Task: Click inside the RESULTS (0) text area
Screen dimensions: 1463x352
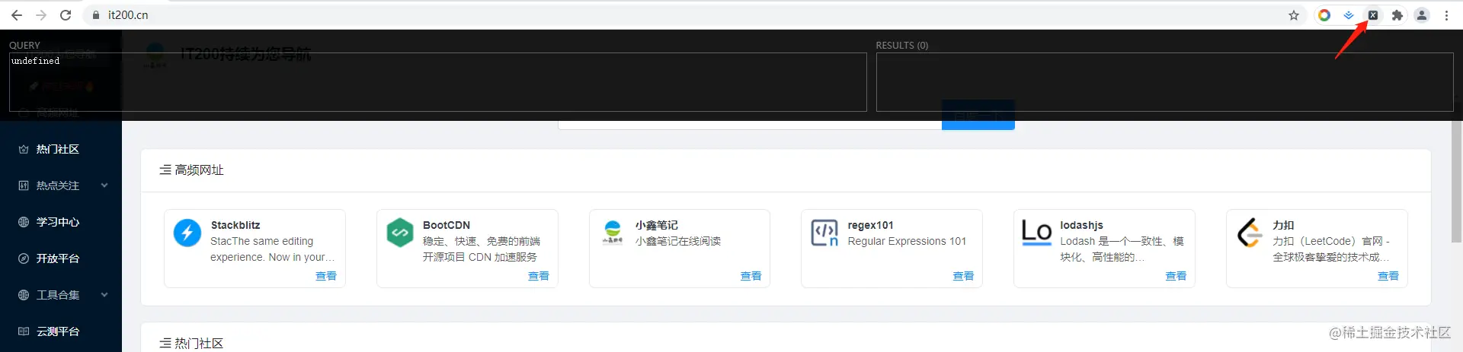Action: pyautogui.click(x=1165, y=82)
